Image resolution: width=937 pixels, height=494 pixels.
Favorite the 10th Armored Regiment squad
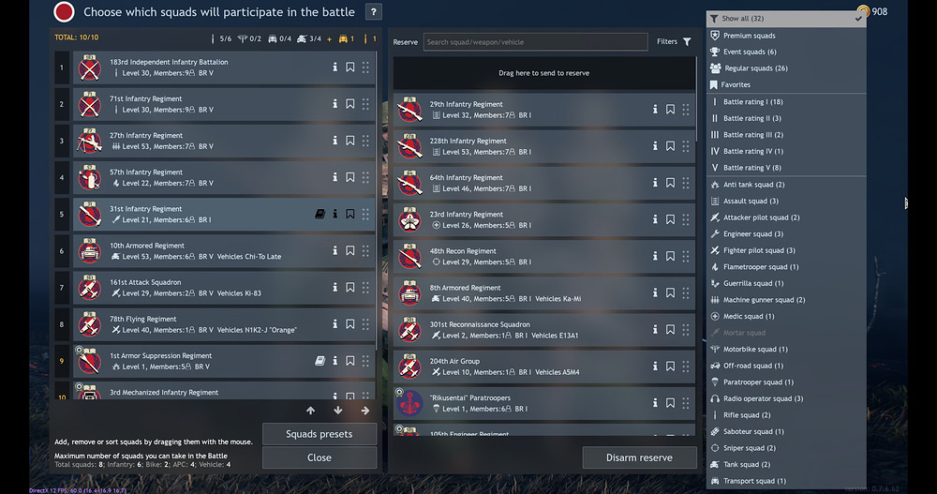coord(350,250)
